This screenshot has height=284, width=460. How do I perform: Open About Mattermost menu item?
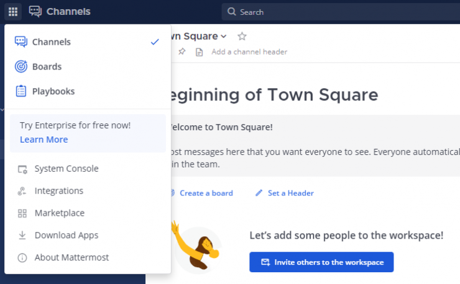click(x=88, y=258)
